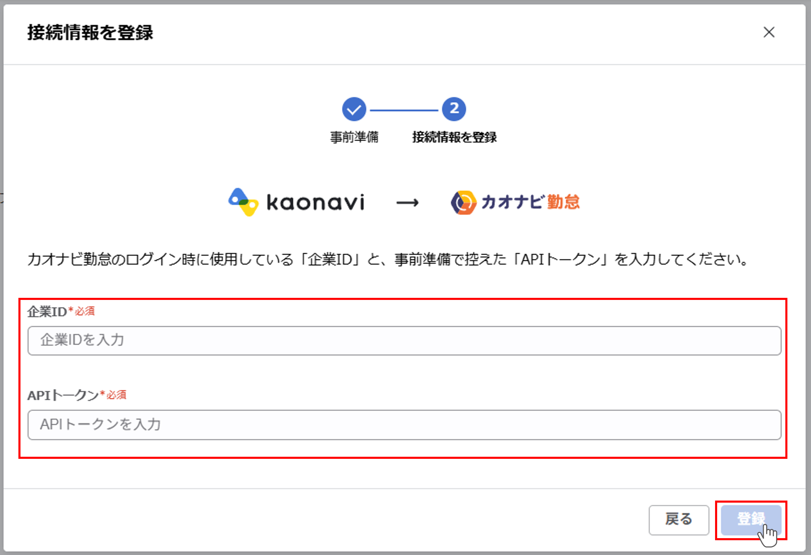Focus the APIトークンを入力 text field

404,425
